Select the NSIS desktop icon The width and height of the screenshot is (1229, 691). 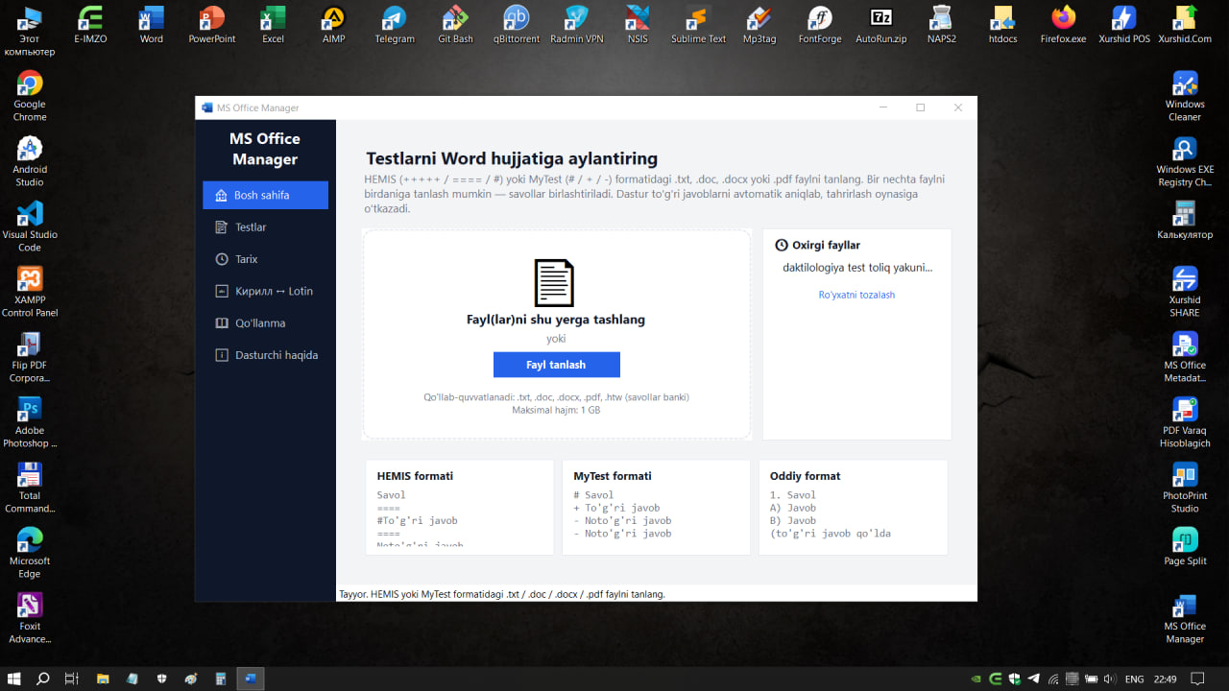[x=638, y=26]
